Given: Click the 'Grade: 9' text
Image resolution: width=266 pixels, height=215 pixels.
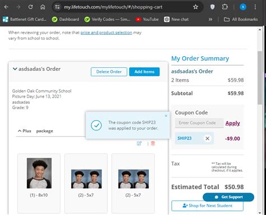Looking at the screenshot, I should [20, 108].
